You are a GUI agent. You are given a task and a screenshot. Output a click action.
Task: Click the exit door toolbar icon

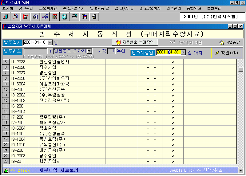pos(6,17)
